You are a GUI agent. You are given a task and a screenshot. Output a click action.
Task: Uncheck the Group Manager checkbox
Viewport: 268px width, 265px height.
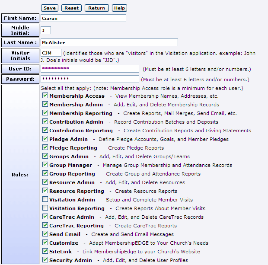(x=45, y=165)
